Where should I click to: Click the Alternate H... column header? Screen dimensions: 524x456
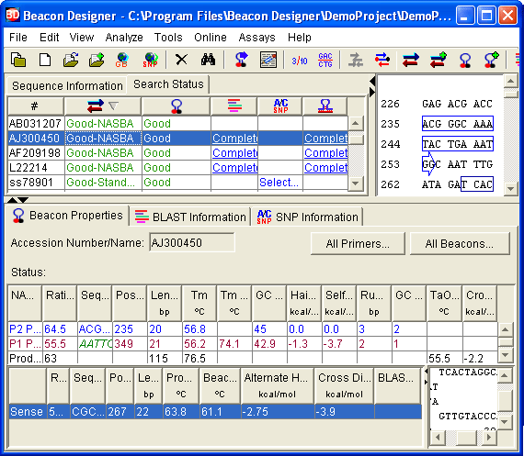tap(277, 385)
